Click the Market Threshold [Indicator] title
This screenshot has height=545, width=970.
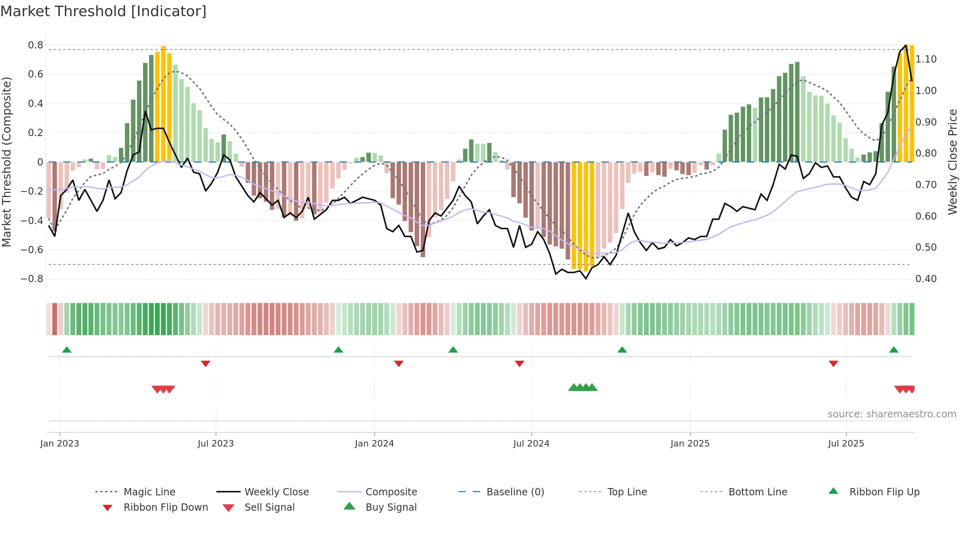103,11
